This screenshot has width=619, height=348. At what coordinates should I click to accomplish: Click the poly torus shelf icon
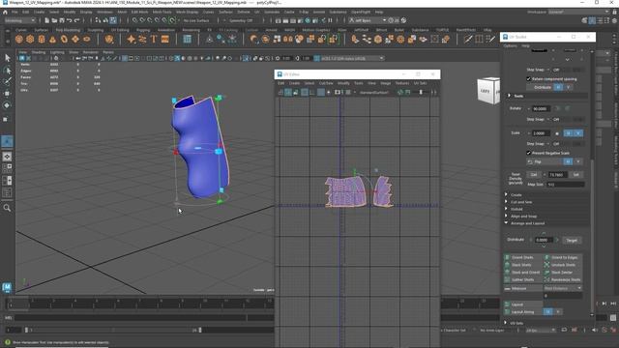point(64,39)
